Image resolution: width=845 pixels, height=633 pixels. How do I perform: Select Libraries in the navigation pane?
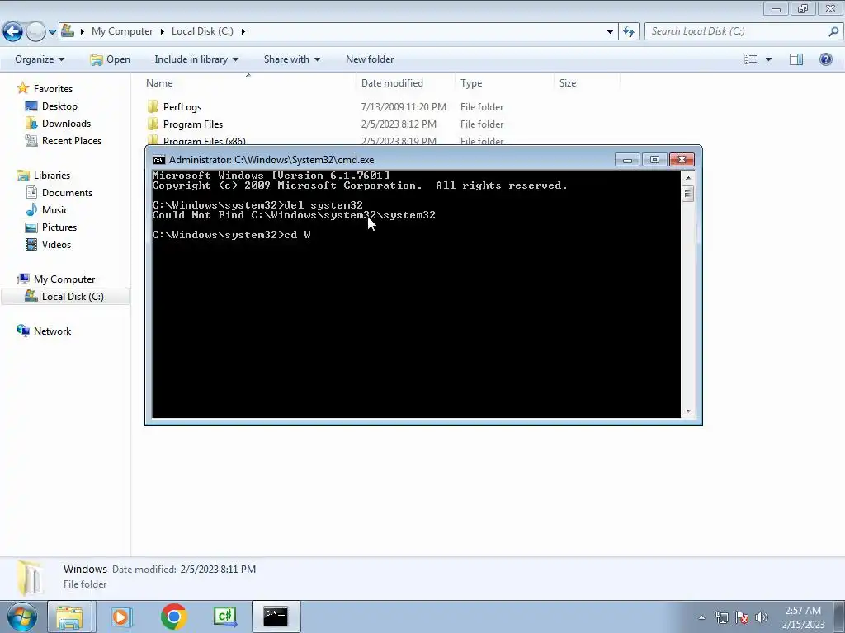coord(52,175)
